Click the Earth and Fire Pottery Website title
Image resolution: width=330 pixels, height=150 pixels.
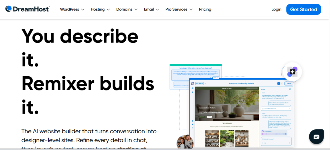click(x=242, y=83)
